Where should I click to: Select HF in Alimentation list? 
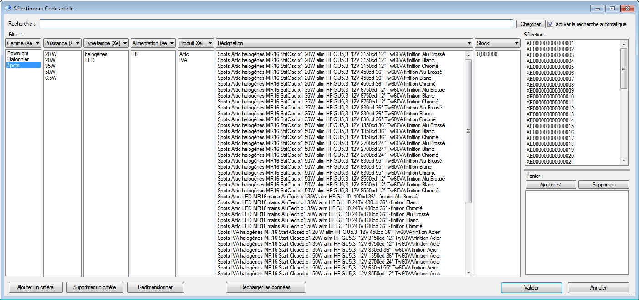[x=153, y=54]
